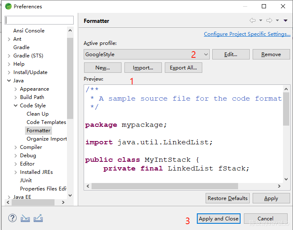This screenshot has height=230, width=293.
Task: Collapse the Java tree node
Action: pyautogui.click(x=9, y=81)
